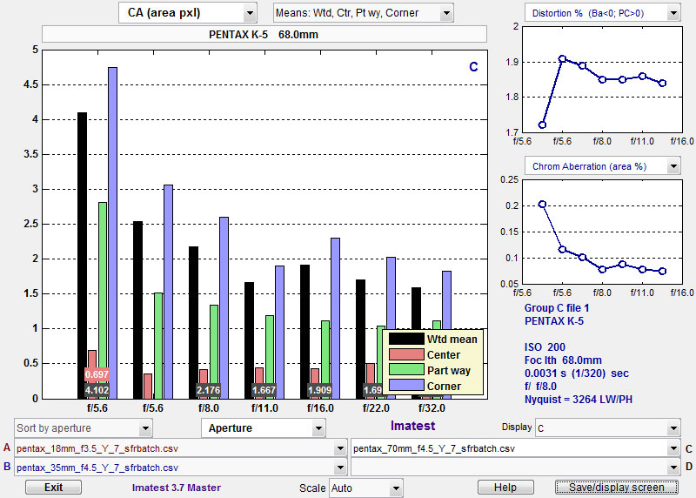Click the tallest blue Corner bar

click(x=113, y=232)
